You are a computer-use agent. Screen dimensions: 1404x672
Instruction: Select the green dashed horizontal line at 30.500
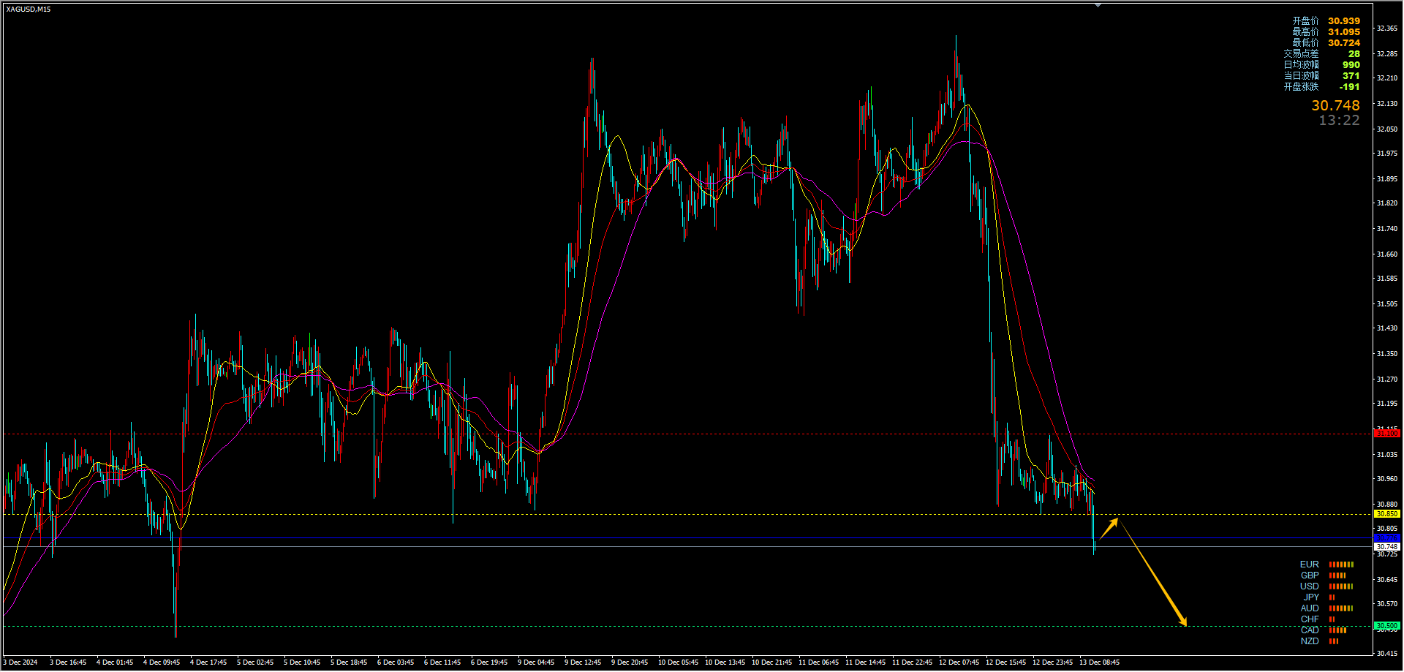click(687, 627)
